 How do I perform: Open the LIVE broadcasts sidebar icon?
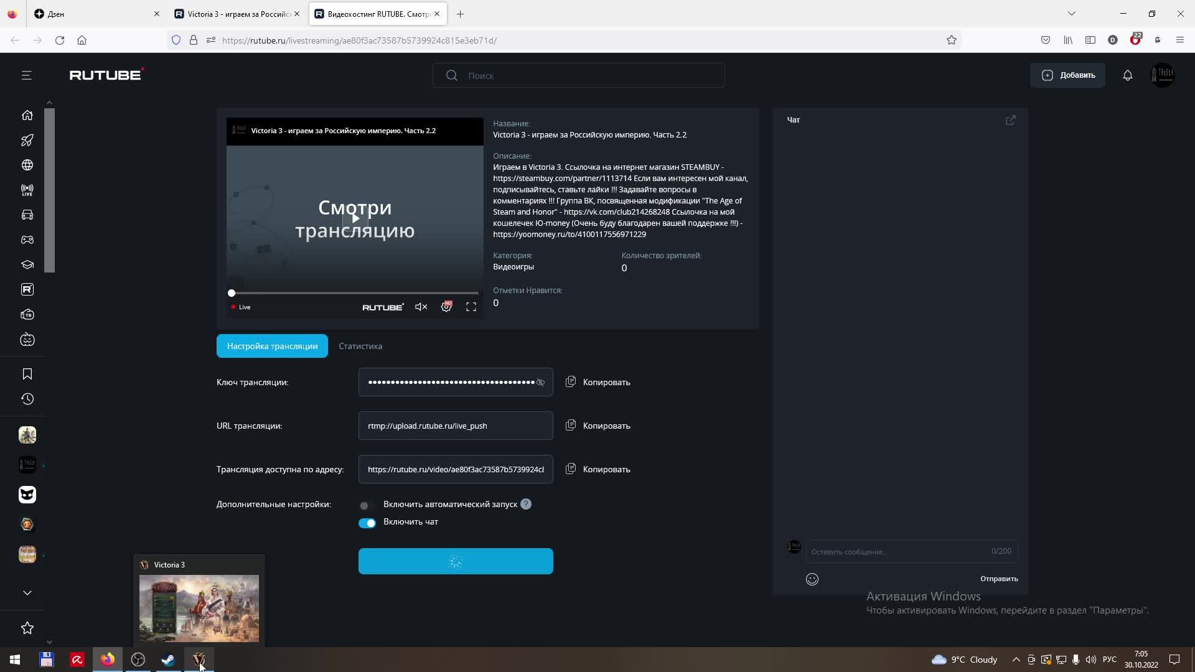click(27, 190)
